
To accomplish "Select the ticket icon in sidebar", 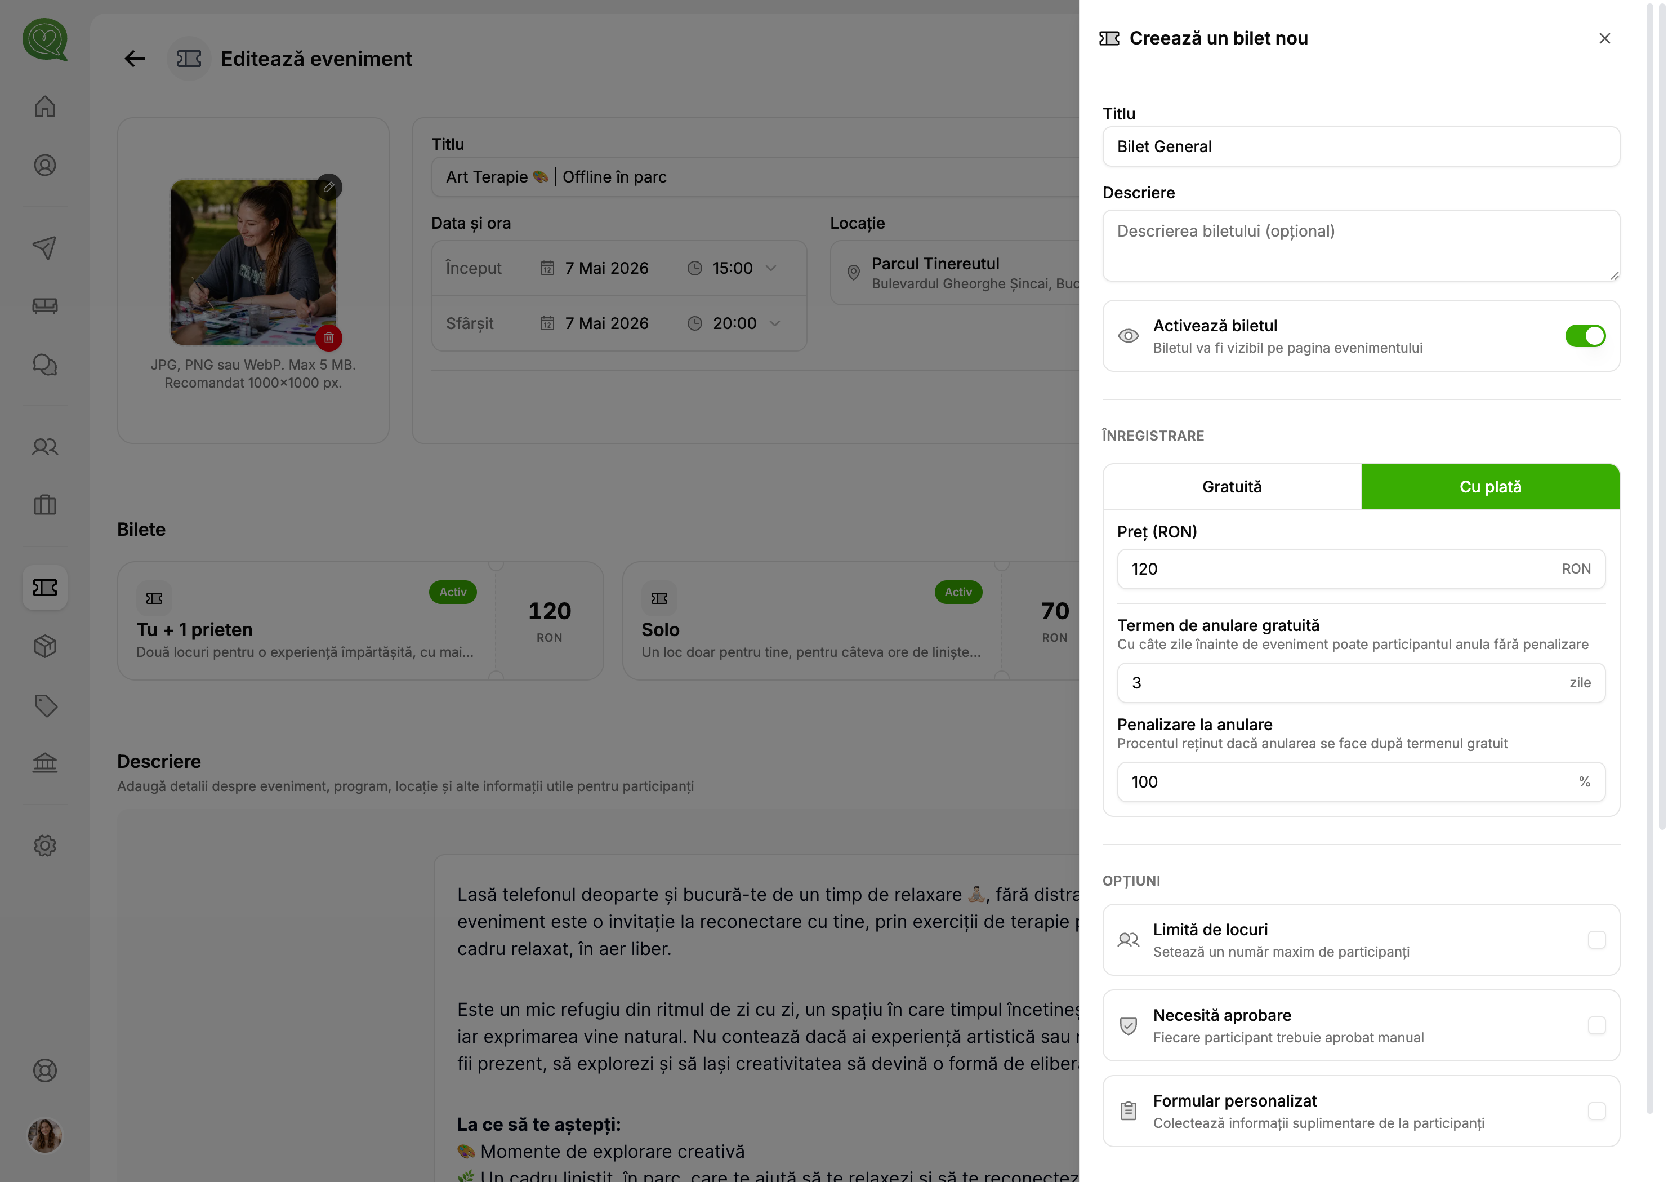I will click(x=44, y=588).
